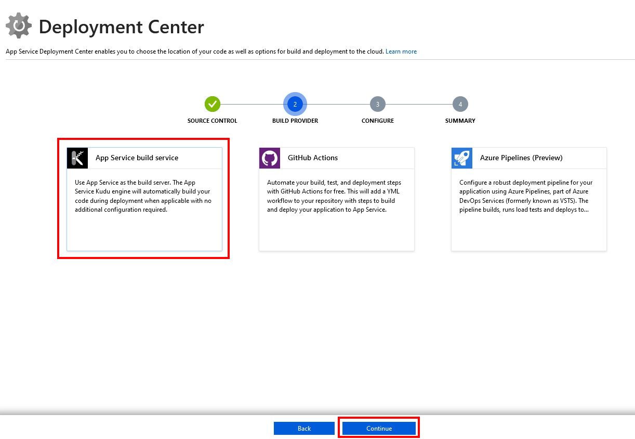Choose the GitHub Actions card title
This screenshot has width=635, height=439.
coord(313,158)
